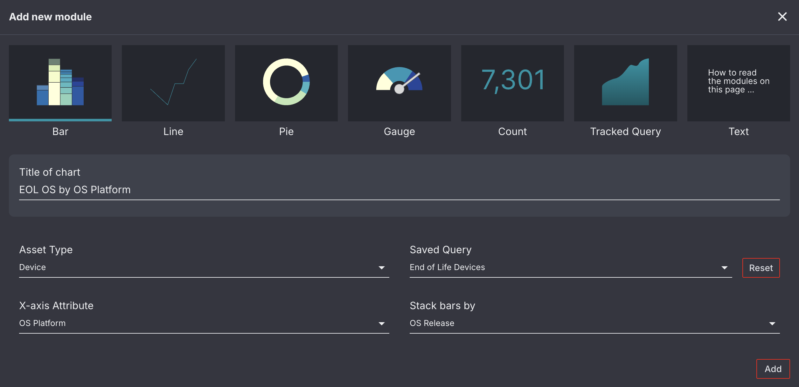This screenshot has height=387, width=799.
Task: Select the Gauge chart icon
Action: [399, 83]
